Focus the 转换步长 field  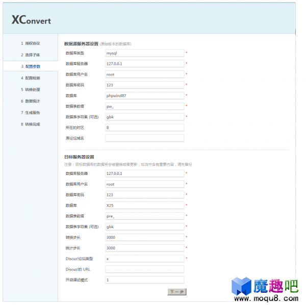(145, 237)
